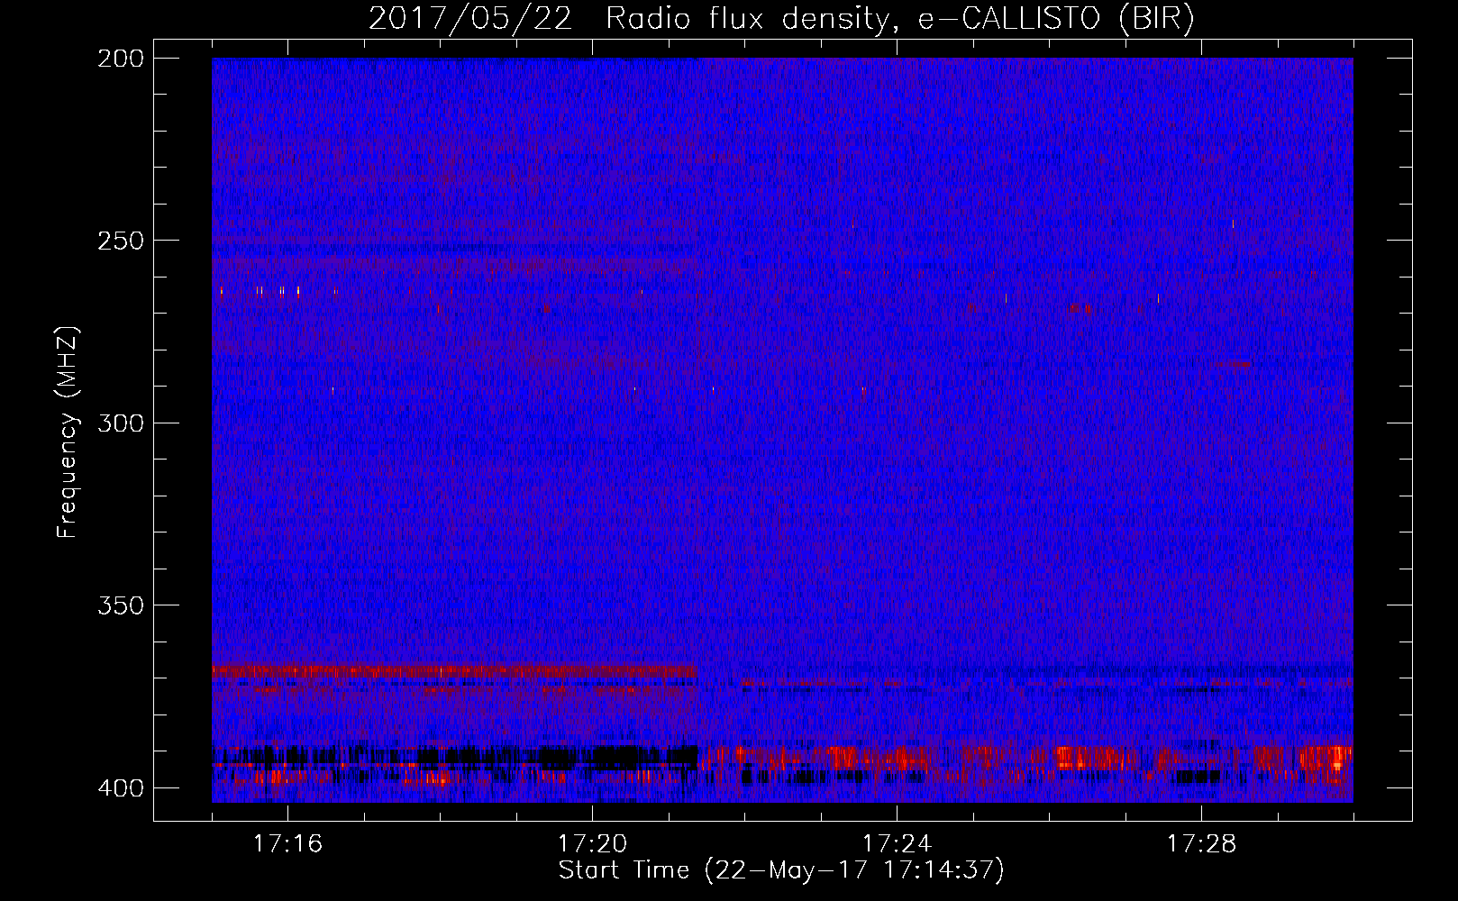Select the date text "2017/05/22" in the title
The image size is (1458, 901).
(x=470, y=19)
